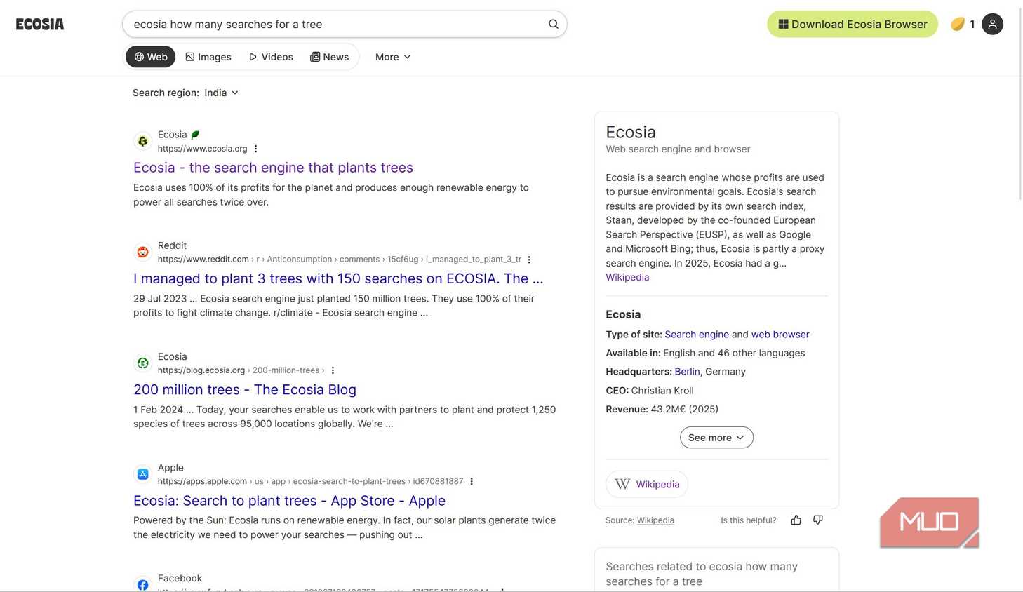Viewport: 1023px width, 592px height.
Task: Open options menu for Reddit result
Action: [x=529, y=260]
